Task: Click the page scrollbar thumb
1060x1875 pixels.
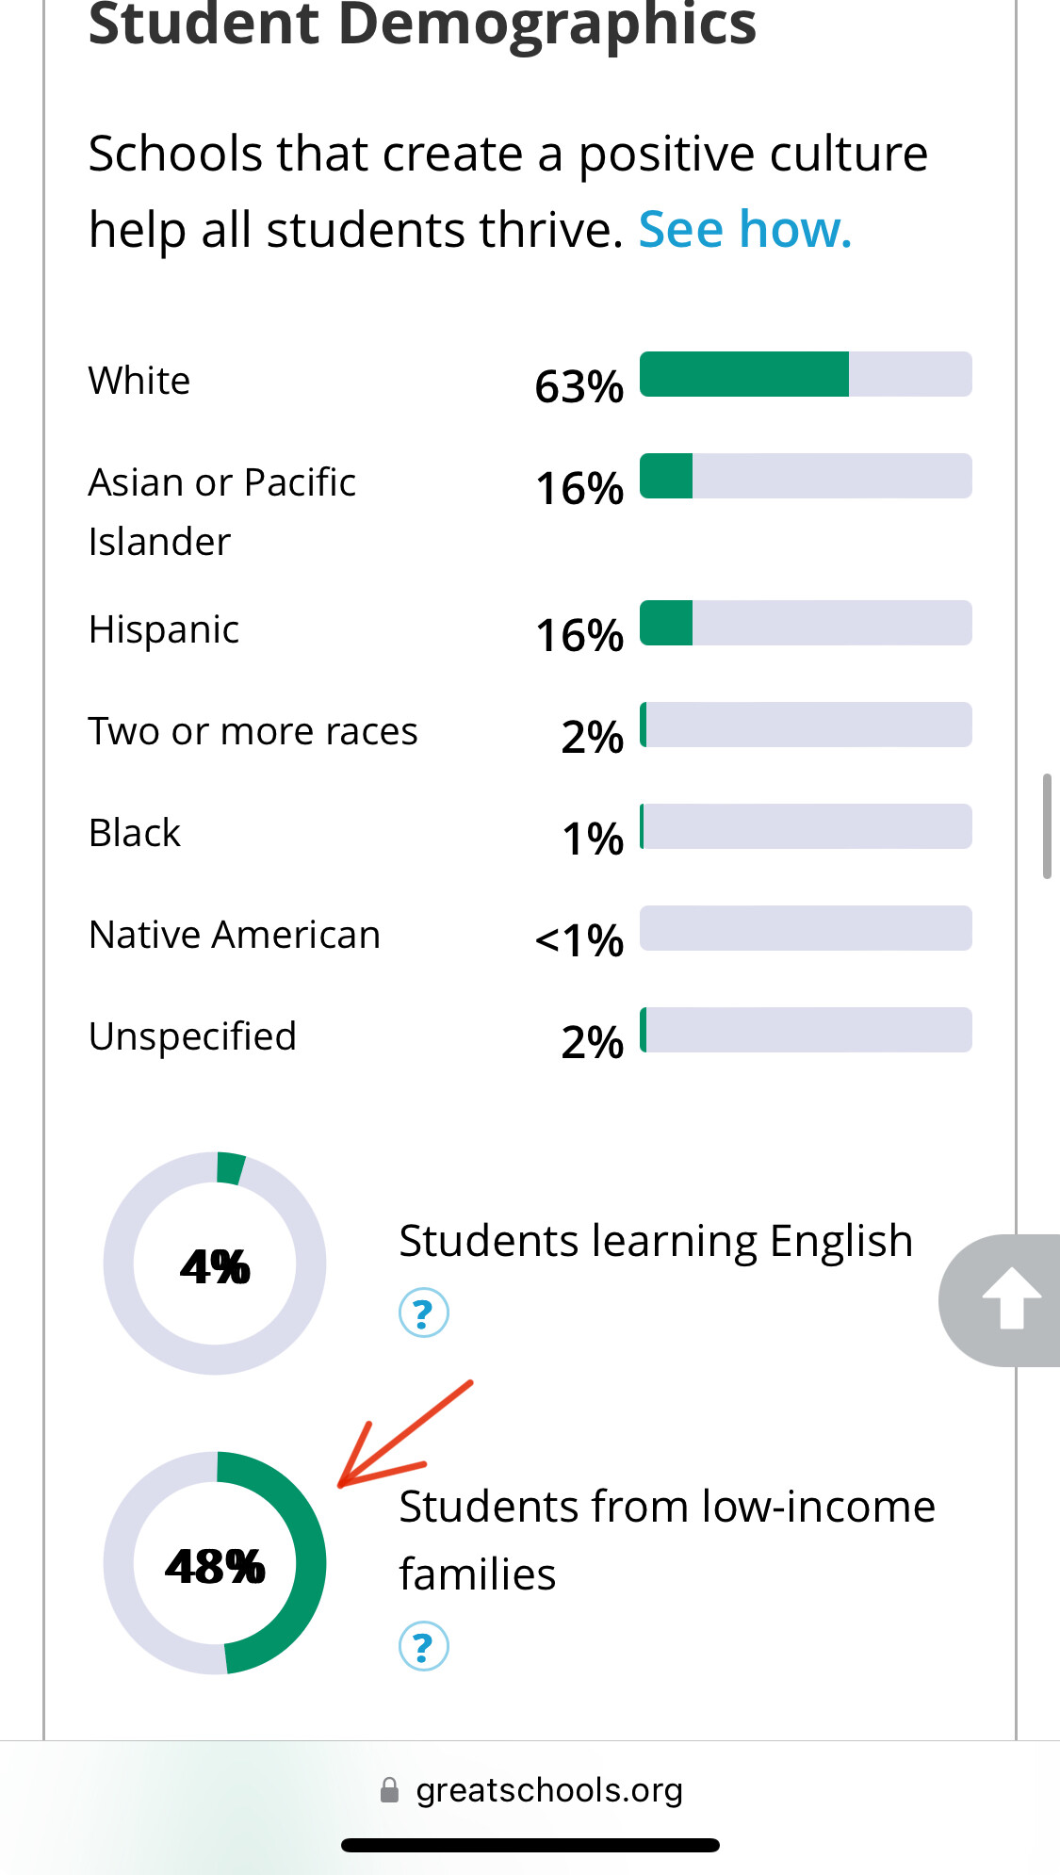Action: tap(1047, 826)
